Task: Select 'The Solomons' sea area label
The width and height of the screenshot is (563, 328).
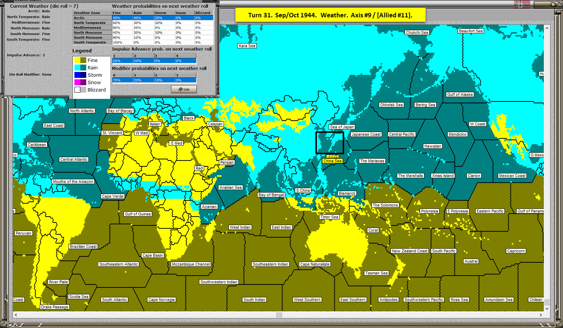Action: point(385,205)
